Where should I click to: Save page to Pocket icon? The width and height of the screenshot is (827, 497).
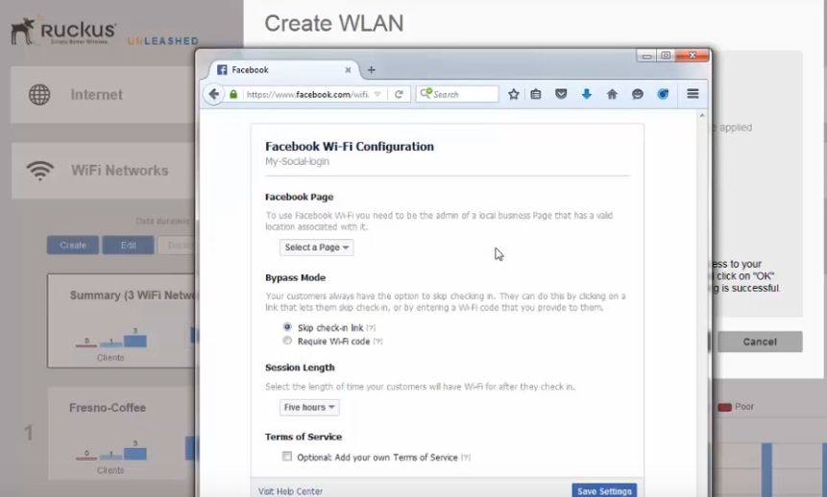tap(562, 94)
